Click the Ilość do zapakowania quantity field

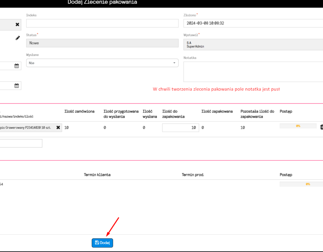pos(180,128)
